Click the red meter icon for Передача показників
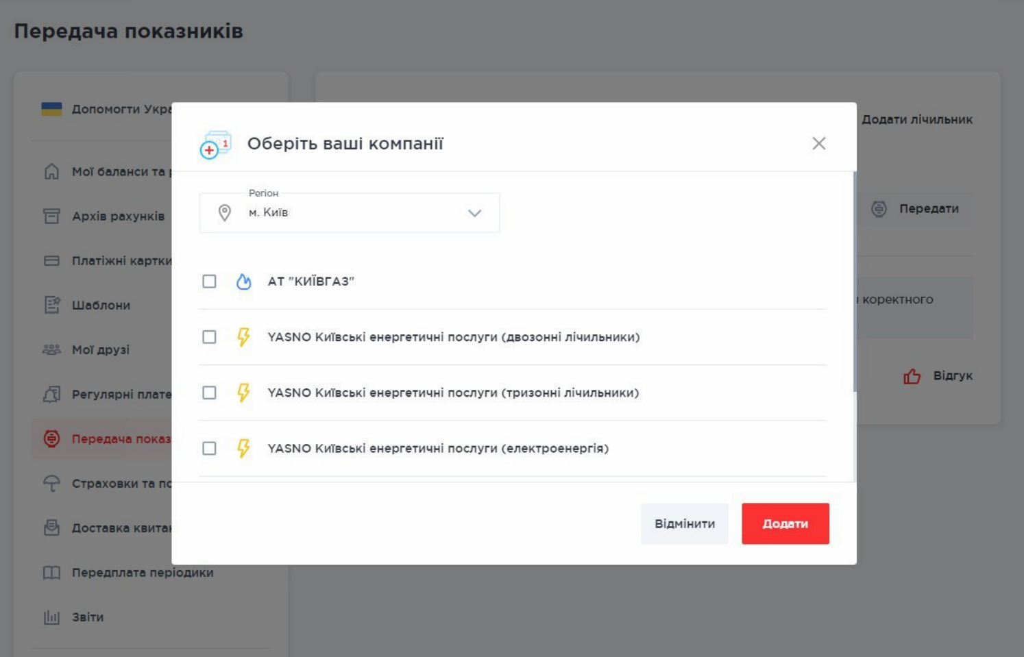1024x657 pixels. (51, 438)
